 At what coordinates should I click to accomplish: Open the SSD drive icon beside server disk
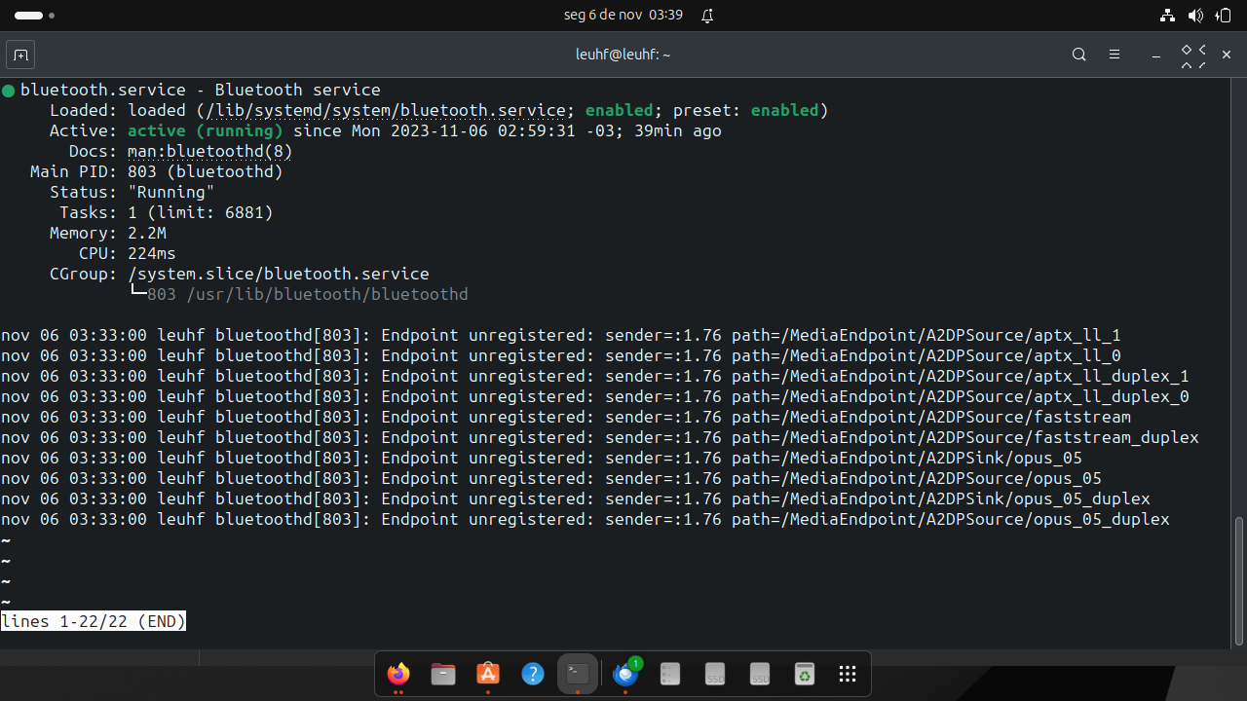click(715, 674)
